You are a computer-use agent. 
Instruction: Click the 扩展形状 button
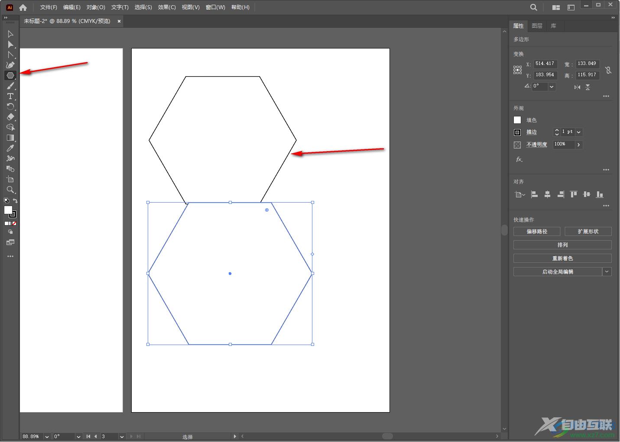[588, 232]
